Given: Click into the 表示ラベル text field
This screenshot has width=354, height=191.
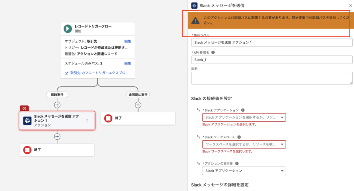Looking at the screenshot, I should 272,42.
